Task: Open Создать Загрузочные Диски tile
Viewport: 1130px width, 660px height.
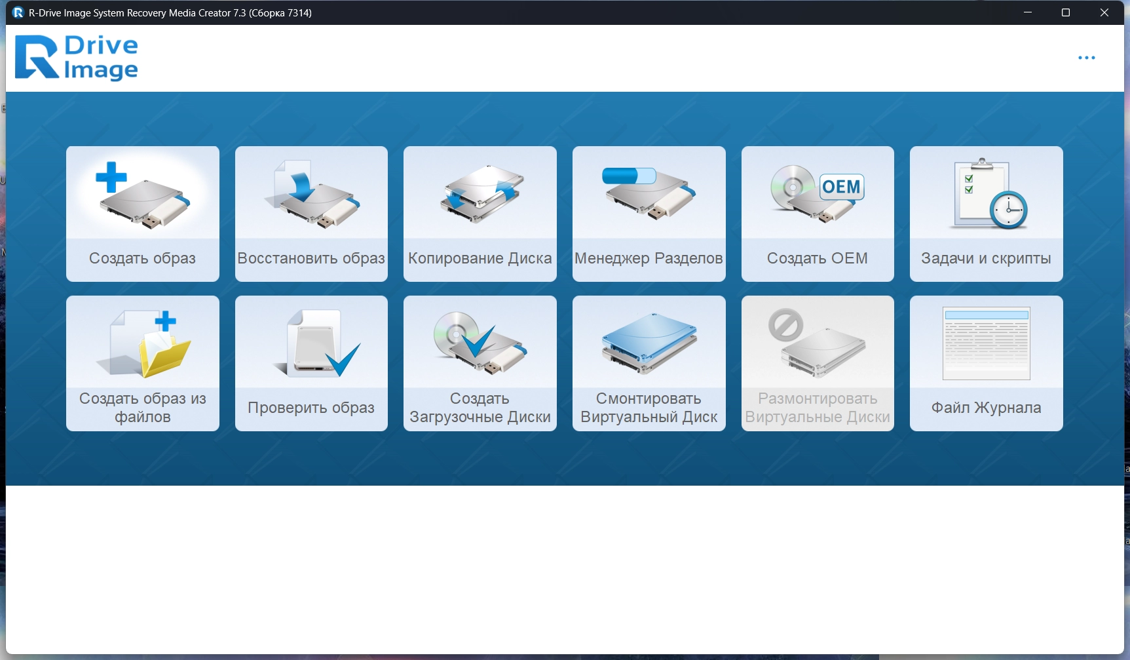Action: 480,363
